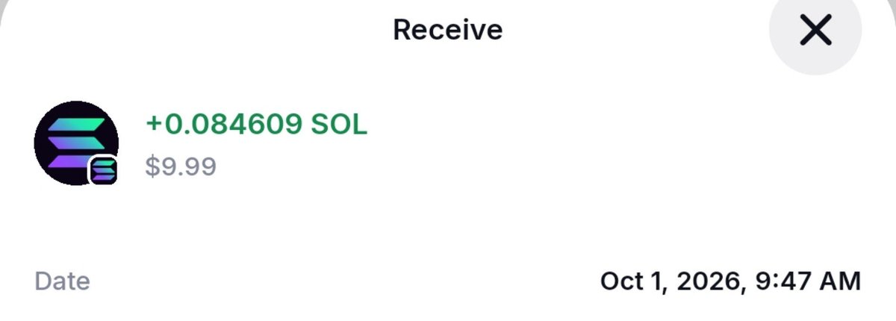Click the green +0.084609 SOL amount
The height and width of the screenshot is (321, 896).
[x=257, y=125]
